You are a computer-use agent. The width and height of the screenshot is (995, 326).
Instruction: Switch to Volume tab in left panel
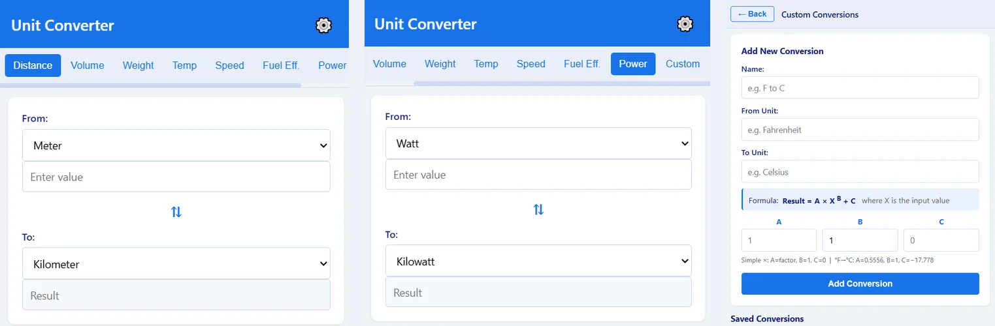point(88,65)
